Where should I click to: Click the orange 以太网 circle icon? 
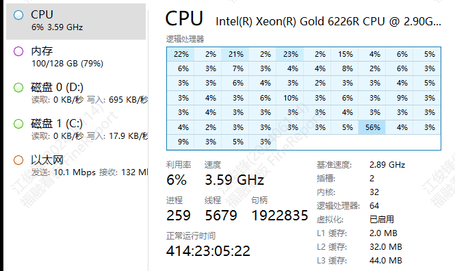point(18,160)
